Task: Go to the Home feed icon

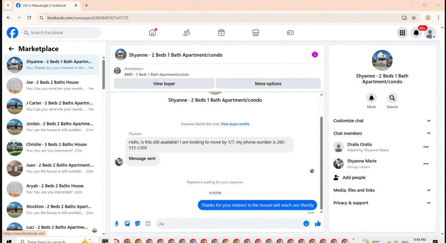Action: 152,33
